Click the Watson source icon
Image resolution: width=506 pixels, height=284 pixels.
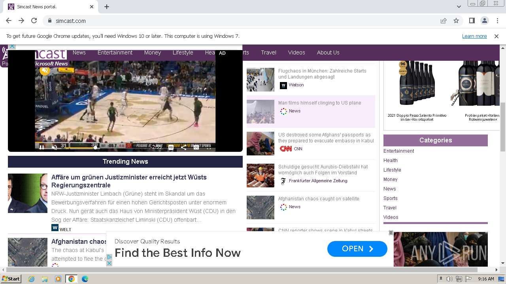(x=283, y=85)
